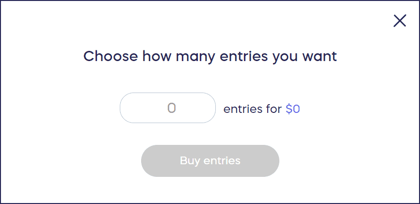The height and width of the screenshot is (204, 420).
Task: Click the disabled Buy entries pill button
Action: pyautogui.click(x=210, y=160)
